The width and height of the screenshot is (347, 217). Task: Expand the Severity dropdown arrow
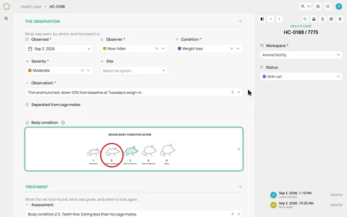pos(88,71)
